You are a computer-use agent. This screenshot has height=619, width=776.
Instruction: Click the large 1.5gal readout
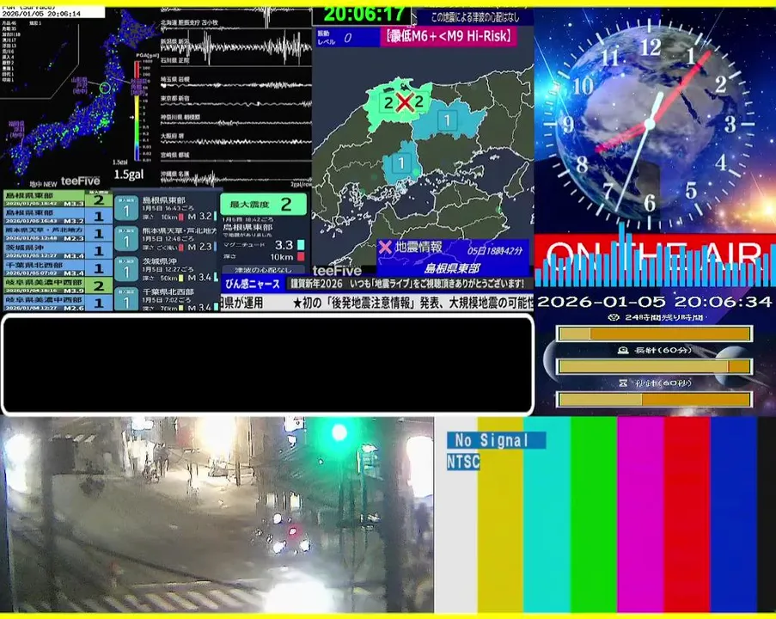click(x=129, y=175)
